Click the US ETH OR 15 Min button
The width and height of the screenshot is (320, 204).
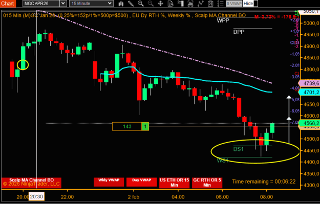tap(174, 183)
